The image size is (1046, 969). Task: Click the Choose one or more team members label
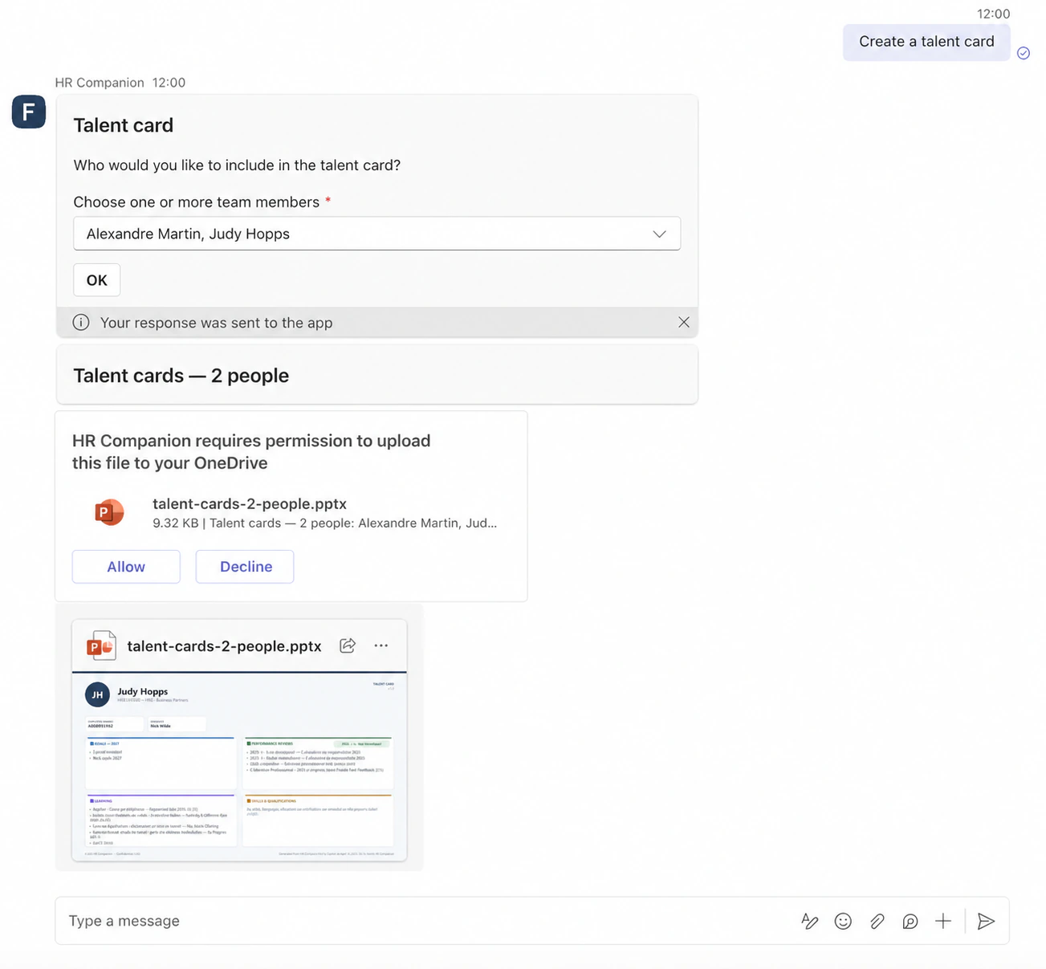pyautogui.click(x=197, y=202)
